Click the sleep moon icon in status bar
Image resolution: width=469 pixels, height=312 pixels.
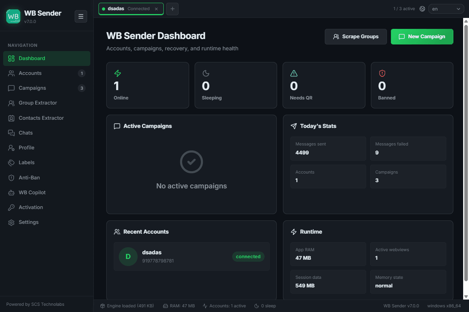tap(256, 306)
